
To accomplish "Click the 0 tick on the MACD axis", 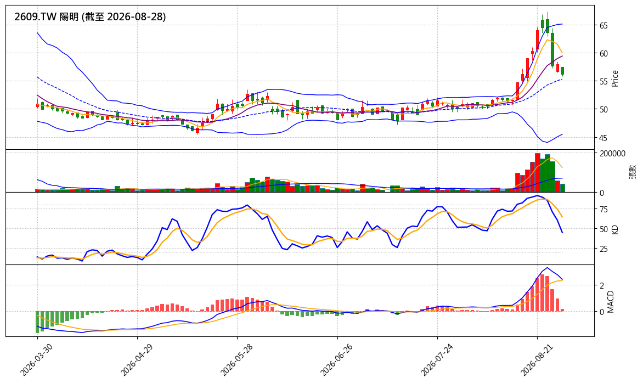I will pos(602,312).
